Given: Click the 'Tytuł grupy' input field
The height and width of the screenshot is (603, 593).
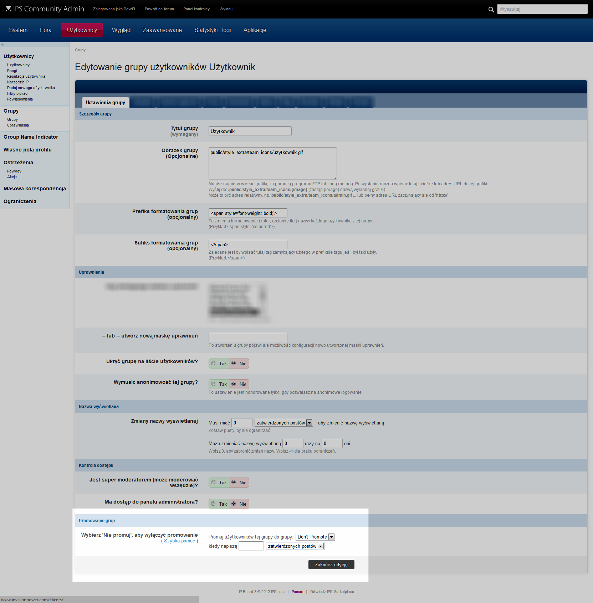Looking at the screenshot, I should click(x=250, y=131).
